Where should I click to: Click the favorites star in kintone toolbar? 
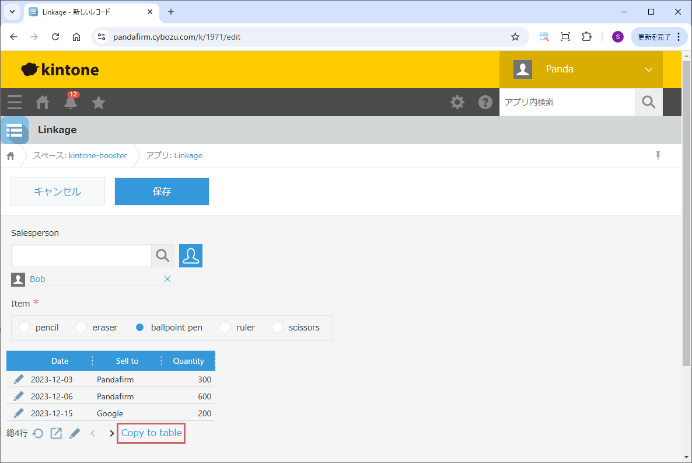pyautogui.click(x=99, y=103)
